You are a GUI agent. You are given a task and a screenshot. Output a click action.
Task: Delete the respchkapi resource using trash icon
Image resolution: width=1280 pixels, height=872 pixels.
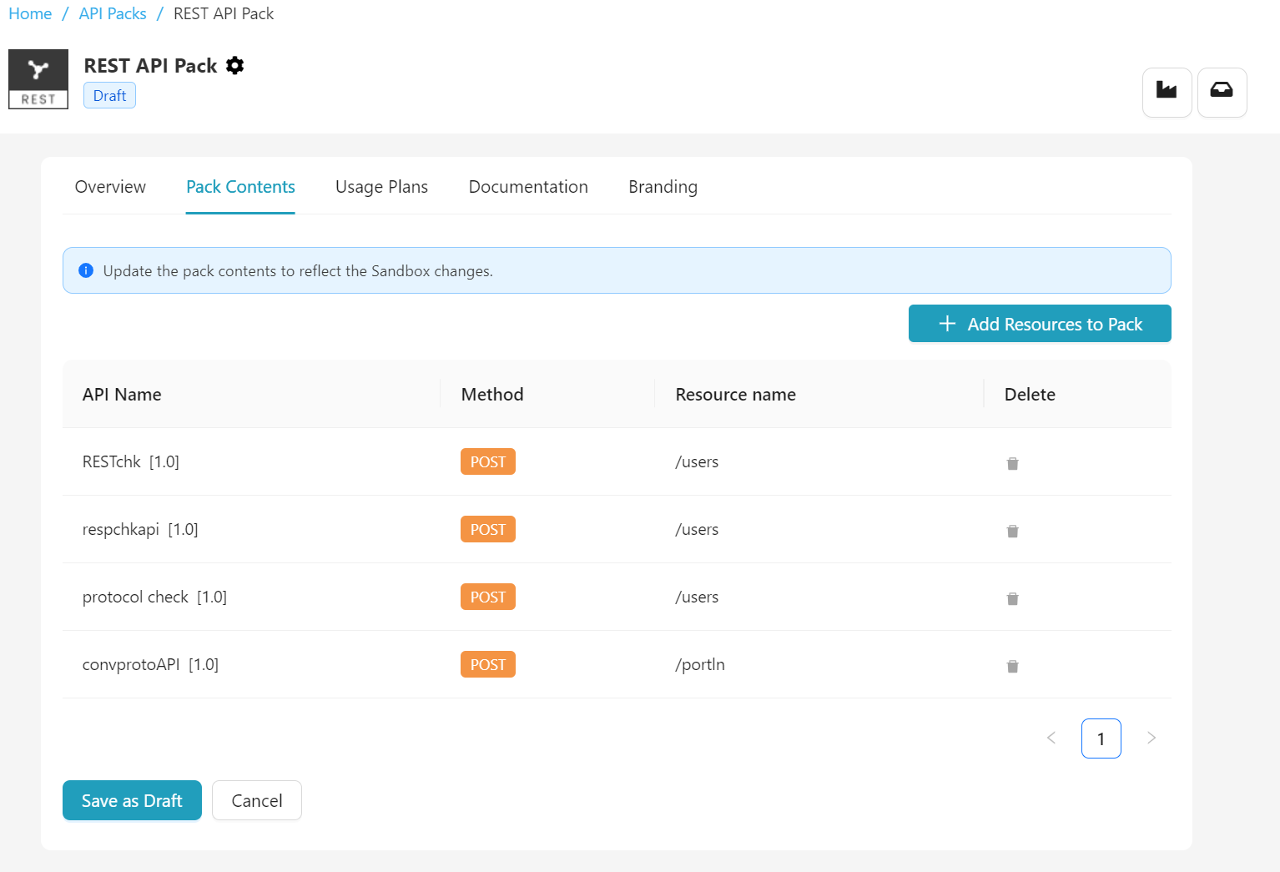[1012, 531]
